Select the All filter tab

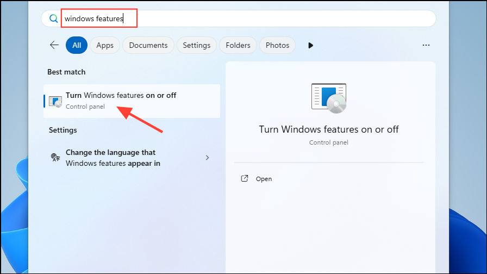tap(77, 45)
